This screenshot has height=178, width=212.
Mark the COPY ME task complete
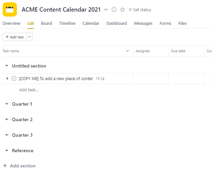14,78
